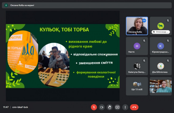Select Оксана Коба's video thumbnail
The width and height of the screenshot is (174, 113).
click(x=137, y=26)
